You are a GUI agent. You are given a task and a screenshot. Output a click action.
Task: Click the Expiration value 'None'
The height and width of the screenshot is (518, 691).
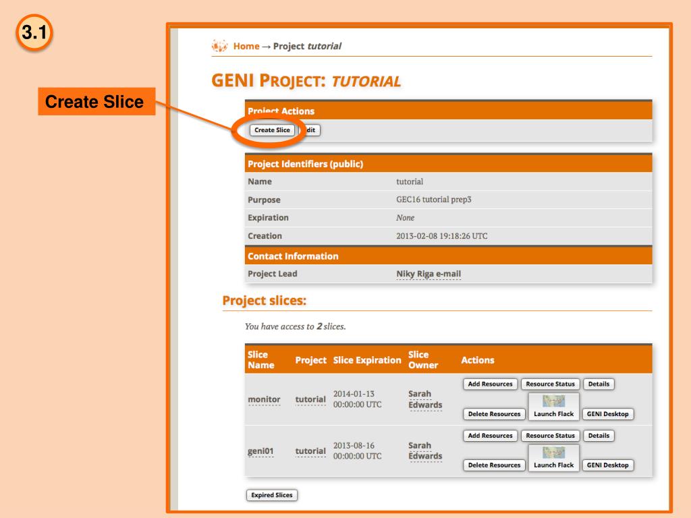tap(405, 218)
